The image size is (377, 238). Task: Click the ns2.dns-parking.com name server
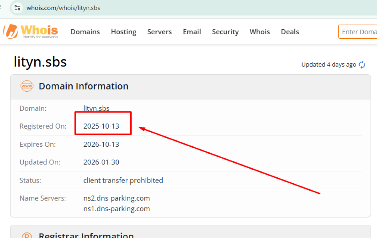pos(117,198)
